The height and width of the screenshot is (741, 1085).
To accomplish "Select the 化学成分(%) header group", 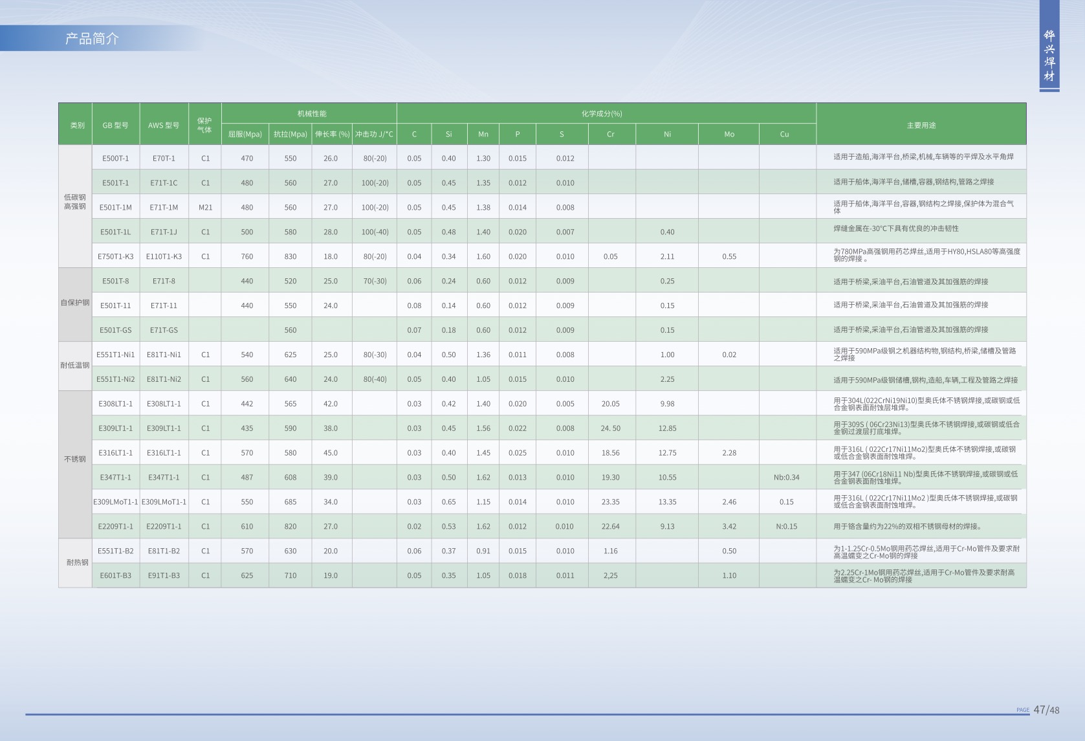I will point(602,114).
